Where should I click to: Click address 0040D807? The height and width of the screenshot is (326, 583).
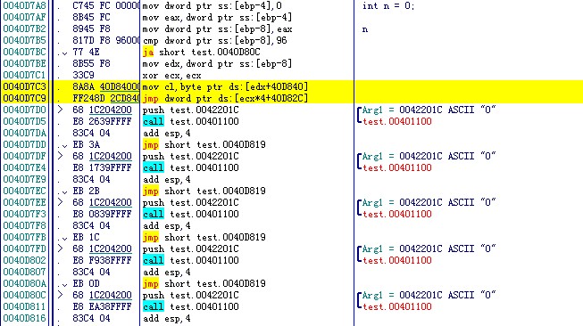(24, 272)
